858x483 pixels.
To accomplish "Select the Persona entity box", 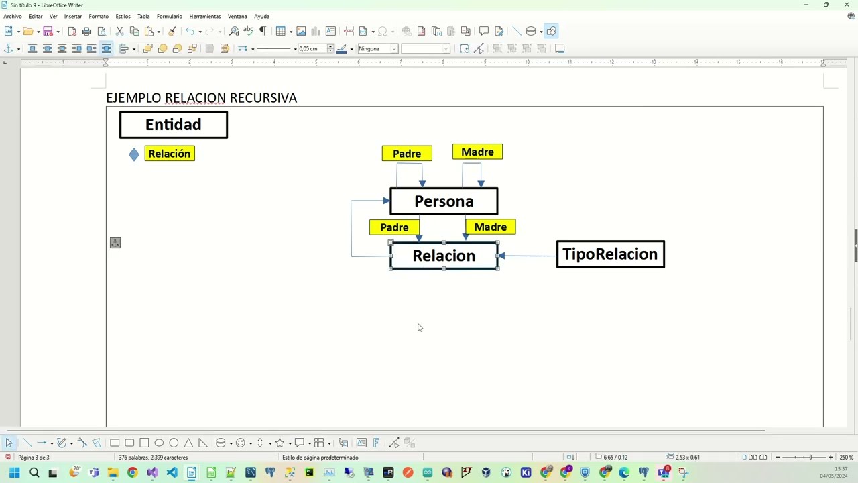I will (x=444, y=201).
